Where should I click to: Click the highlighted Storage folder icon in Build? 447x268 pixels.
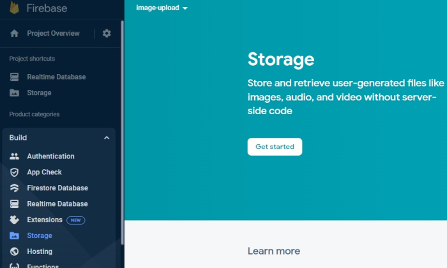[x=14, y=235]
